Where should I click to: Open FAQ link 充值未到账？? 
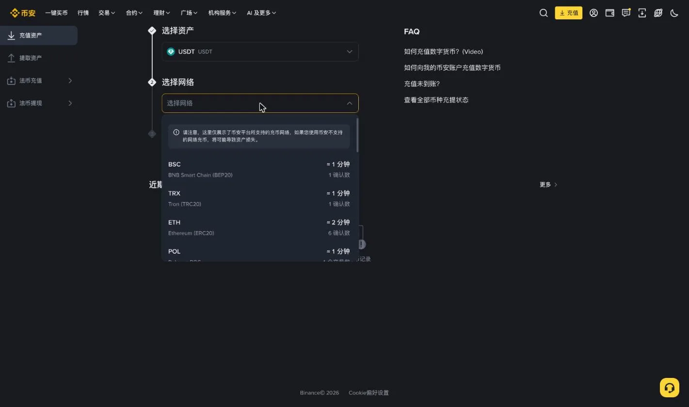click(422, 84)
